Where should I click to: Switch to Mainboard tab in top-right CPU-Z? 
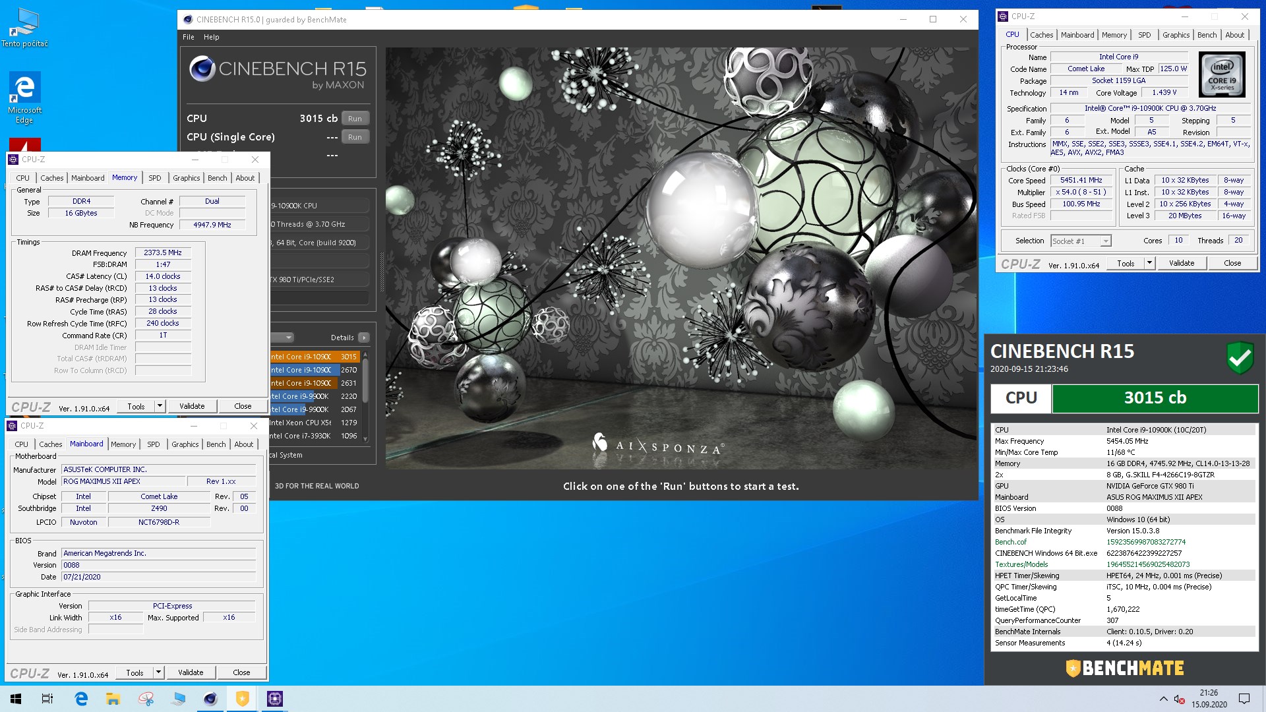click(1077, 35)
